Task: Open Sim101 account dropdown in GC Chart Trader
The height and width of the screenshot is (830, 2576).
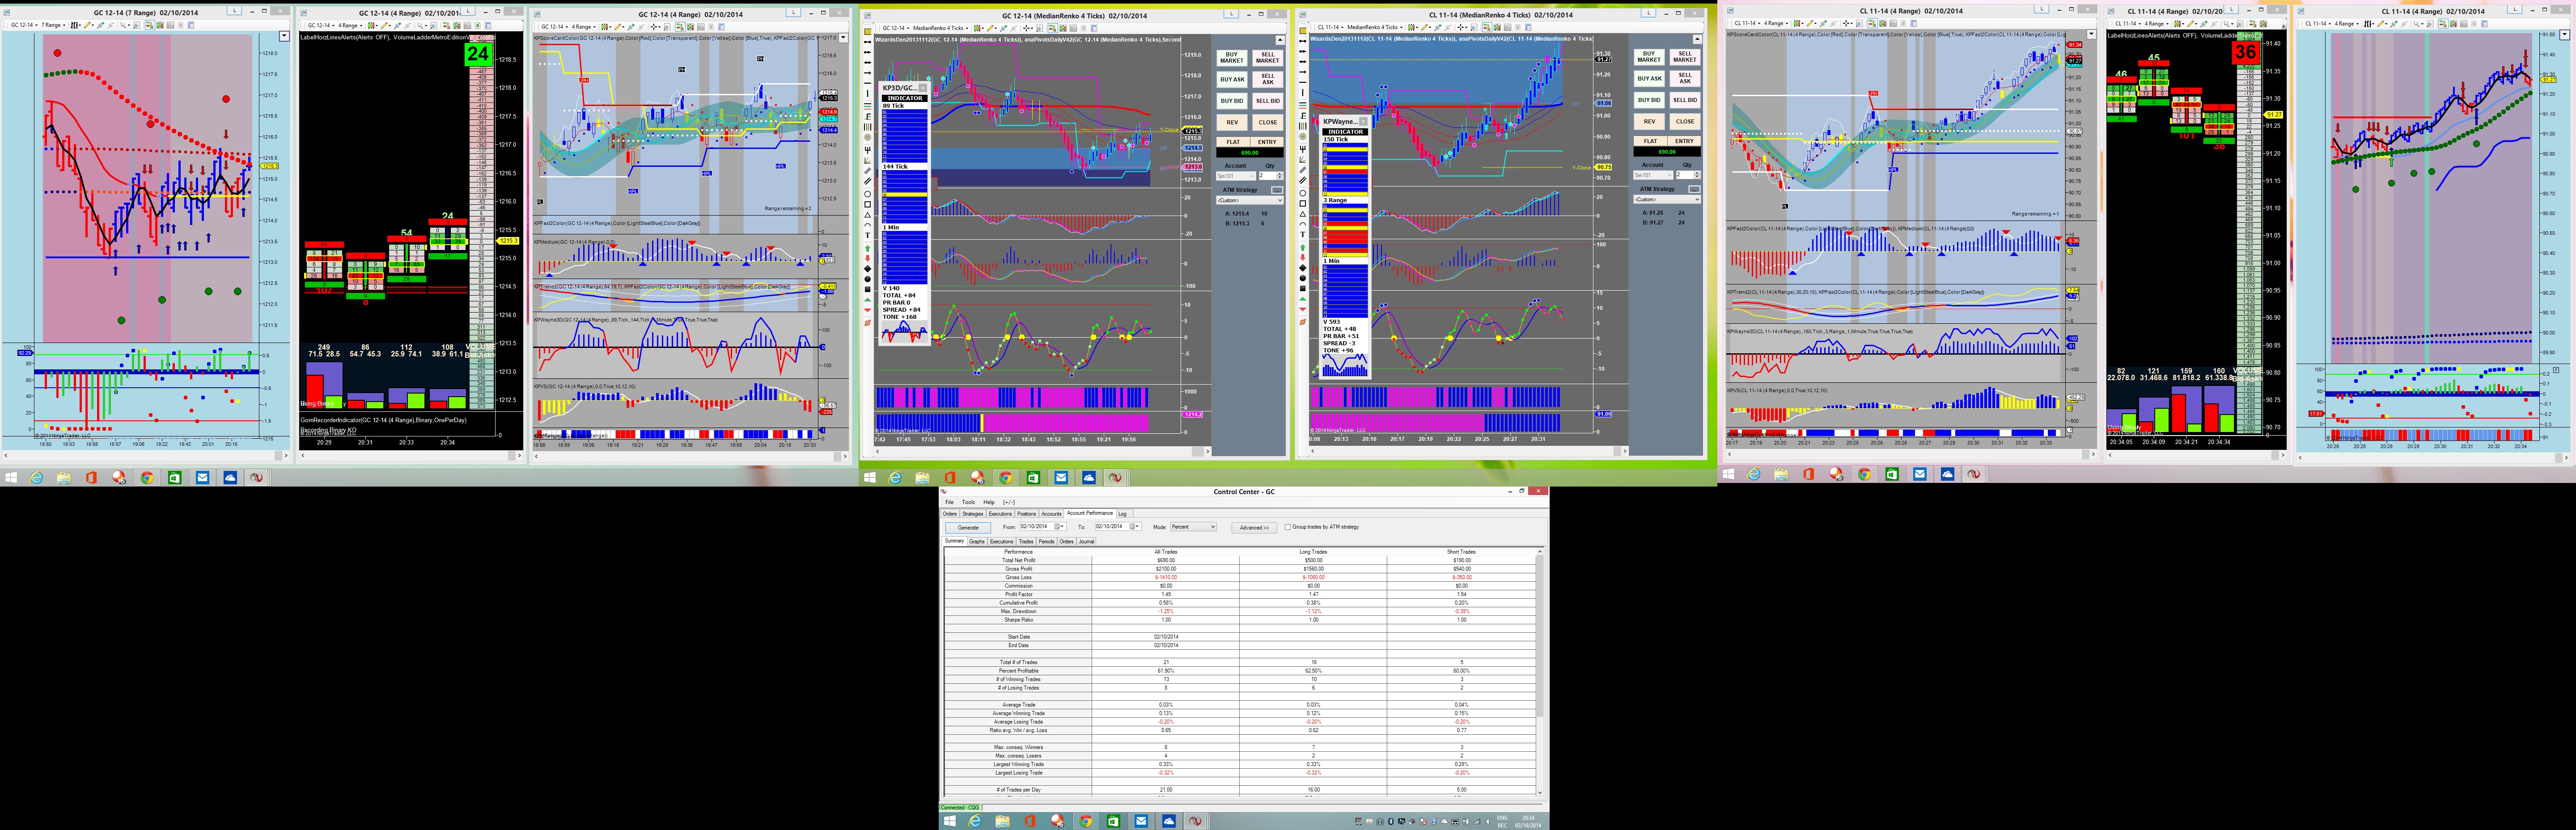Action: (x=1236, y=176)
